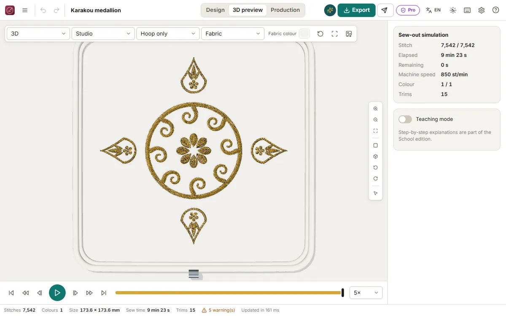Rotate the view clockwise
Screen dimensions: 506x316
[376, 178]
